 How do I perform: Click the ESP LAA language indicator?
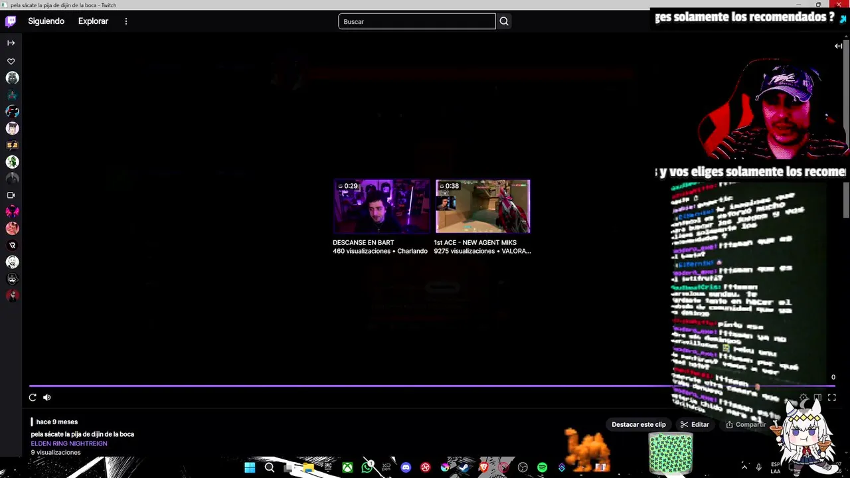pyautogui.click(x=776, y=467)
